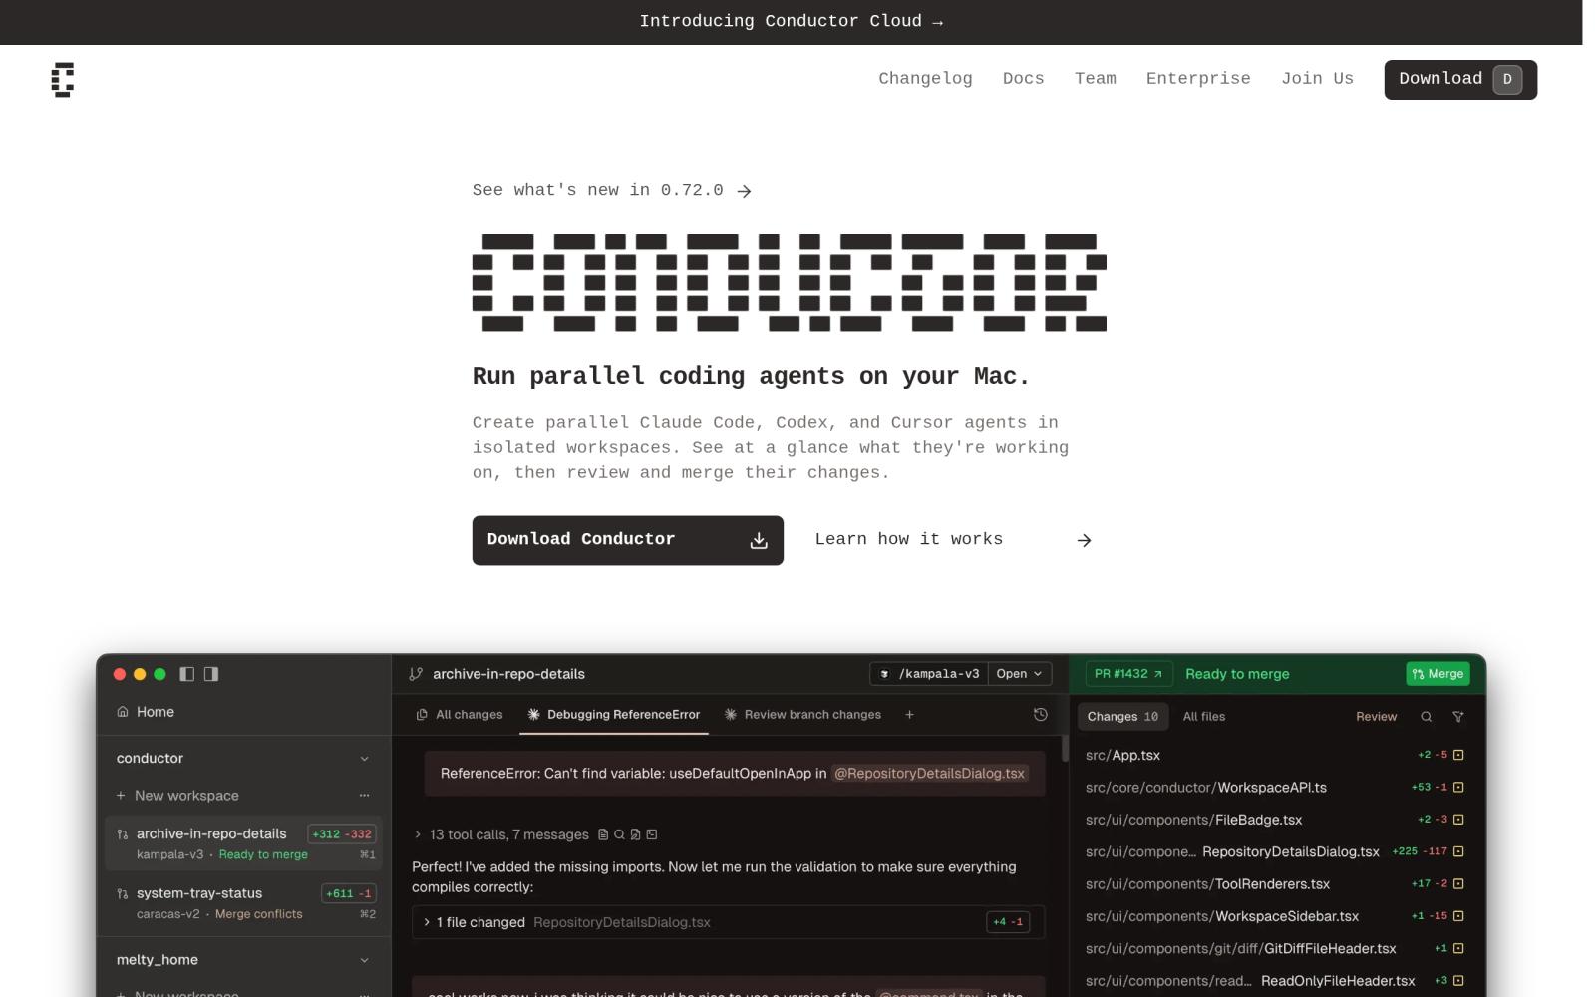
Task: Click the /kampala-v3 directory icon in the title bar
Action: tap(885, 674)
